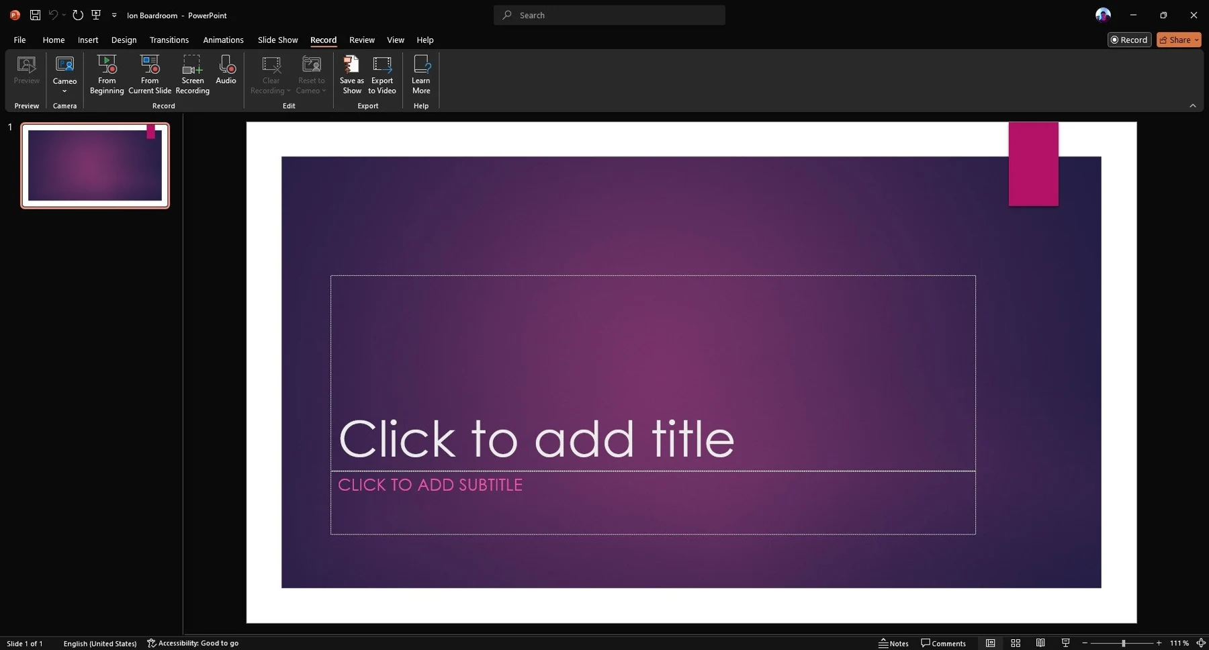Zoom out with minus button

tap(1085, 643)
